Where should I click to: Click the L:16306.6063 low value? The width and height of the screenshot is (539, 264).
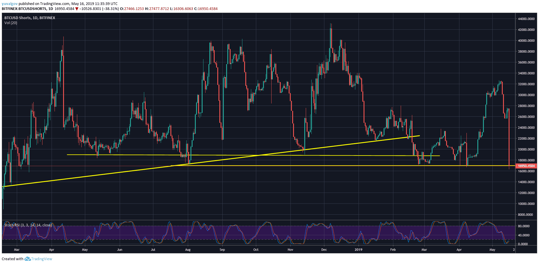click(x=182, y=9)
